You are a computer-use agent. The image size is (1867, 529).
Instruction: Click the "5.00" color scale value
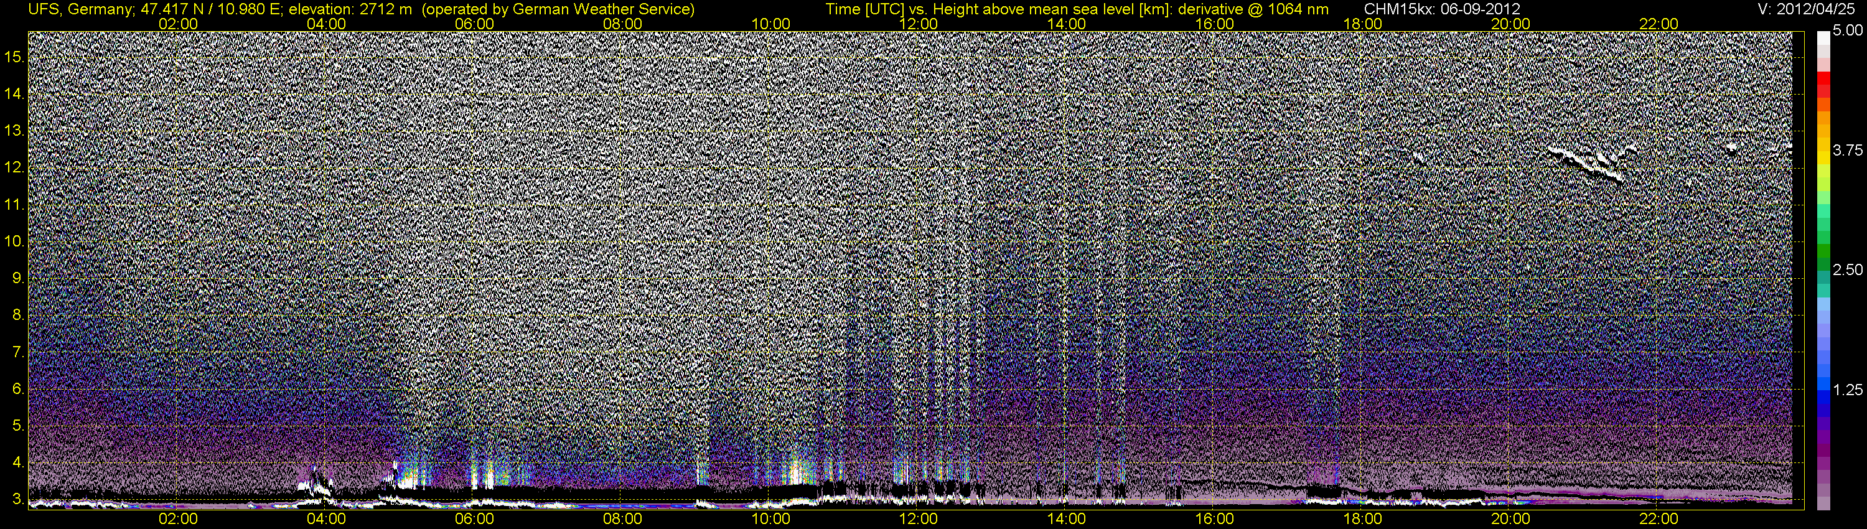[x=1848, y=30]
